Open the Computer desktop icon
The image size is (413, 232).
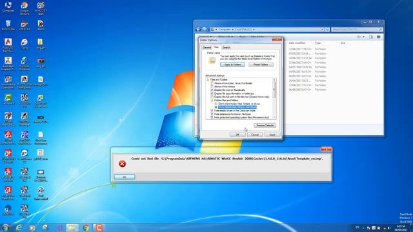click(x=8, y=7)
